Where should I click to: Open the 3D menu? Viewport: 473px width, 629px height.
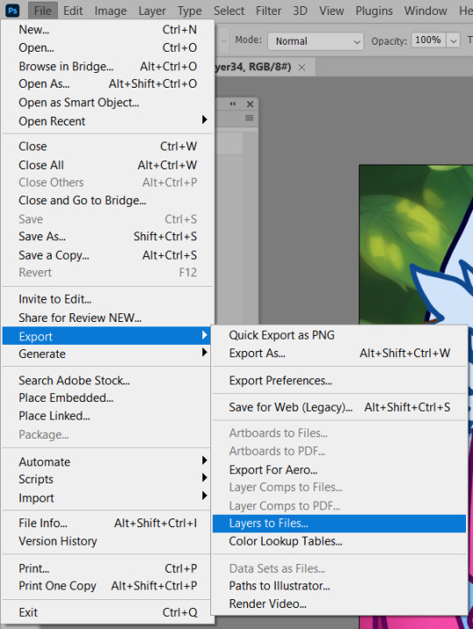pyautogui.click(x=300, y=11)
